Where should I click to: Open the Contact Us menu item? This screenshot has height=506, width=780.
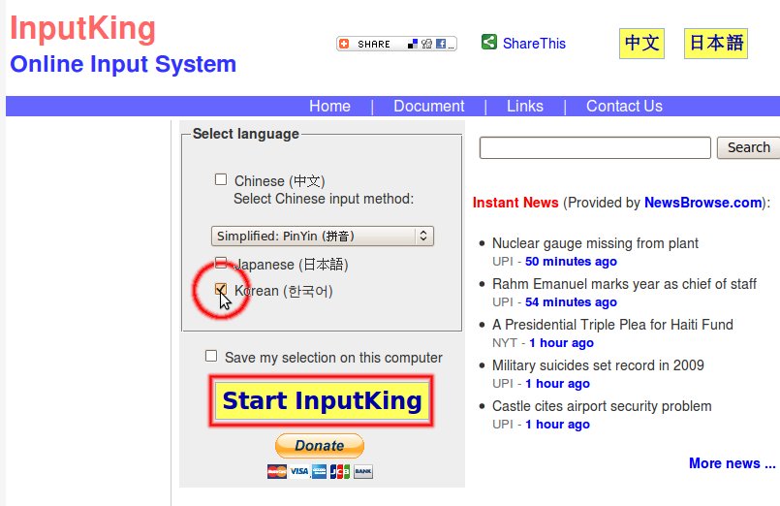(624, 106)
